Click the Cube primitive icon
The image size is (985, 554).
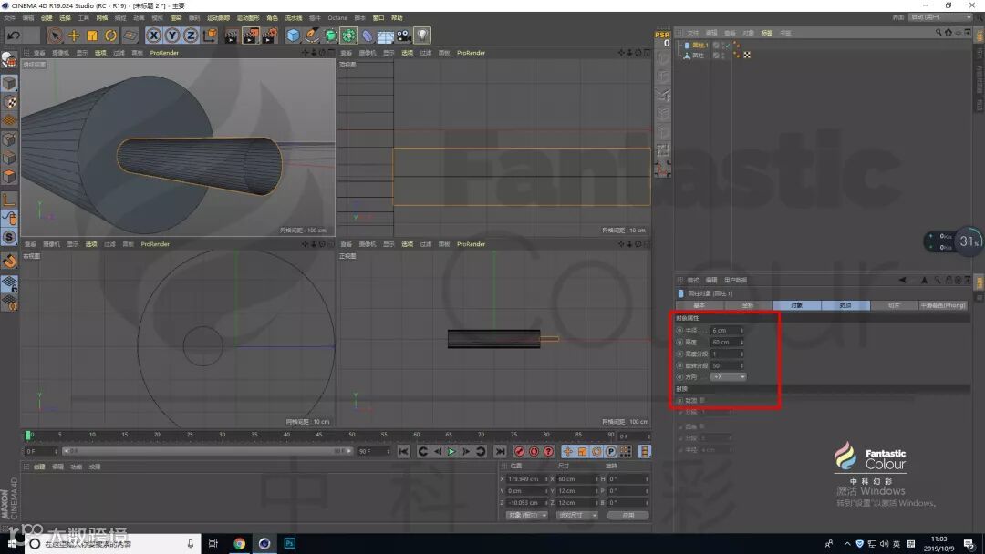click(293, 36)
